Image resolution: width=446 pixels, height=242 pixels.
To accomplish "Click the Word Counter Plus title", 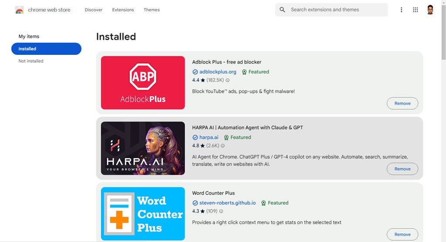I will [x=213, y=193].
